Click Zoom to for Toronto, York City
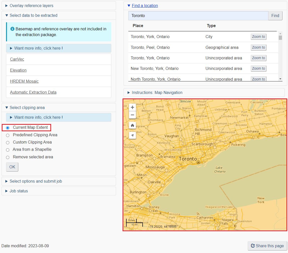 (x=258, y=37)
